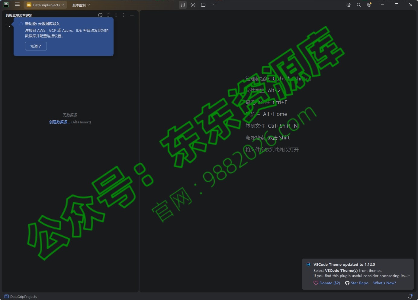
Task: Hide the explorer panel with the minus icon
Action: 132,15
